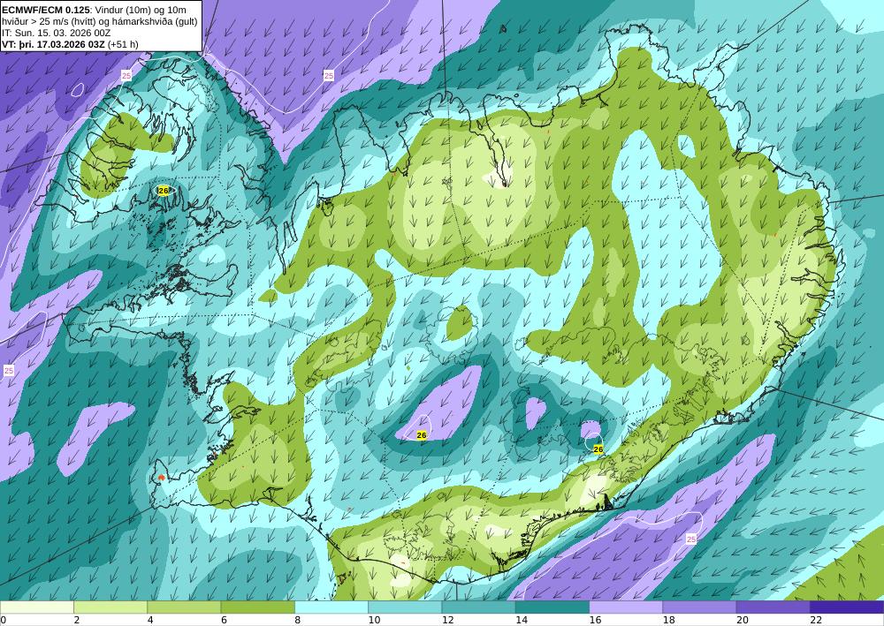Pick the 20–22 m/s violet legend swatch
884x626 pixels.
tap(773, 607)
